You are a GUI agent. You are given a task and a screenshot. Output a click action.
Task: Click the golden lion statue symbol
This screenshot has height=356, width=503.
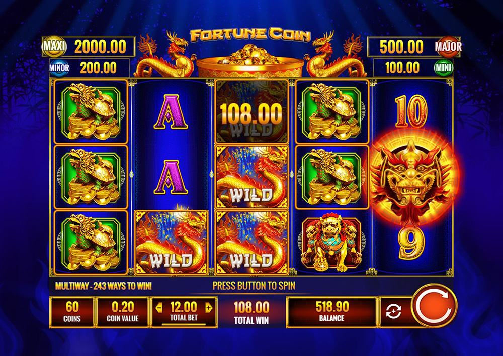pyautogui.click(x=331, y=243)
